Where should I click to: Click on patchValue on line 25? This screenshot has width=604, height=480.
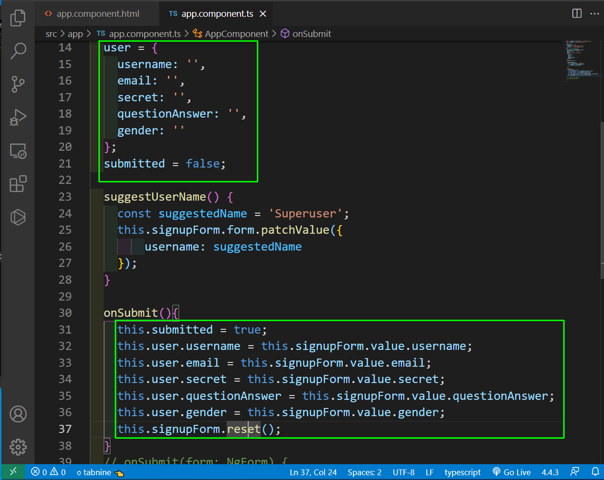click(x=295, y=230)
